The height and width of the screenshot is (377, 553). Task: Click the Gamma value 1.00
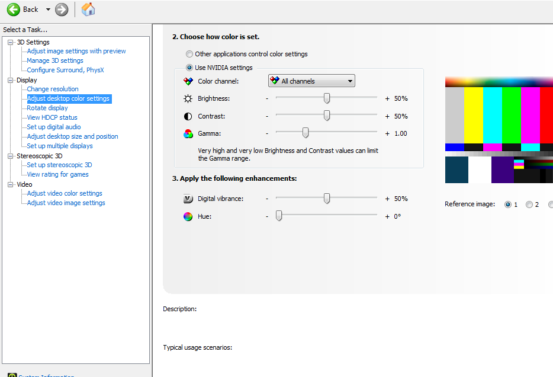(401, 133)
